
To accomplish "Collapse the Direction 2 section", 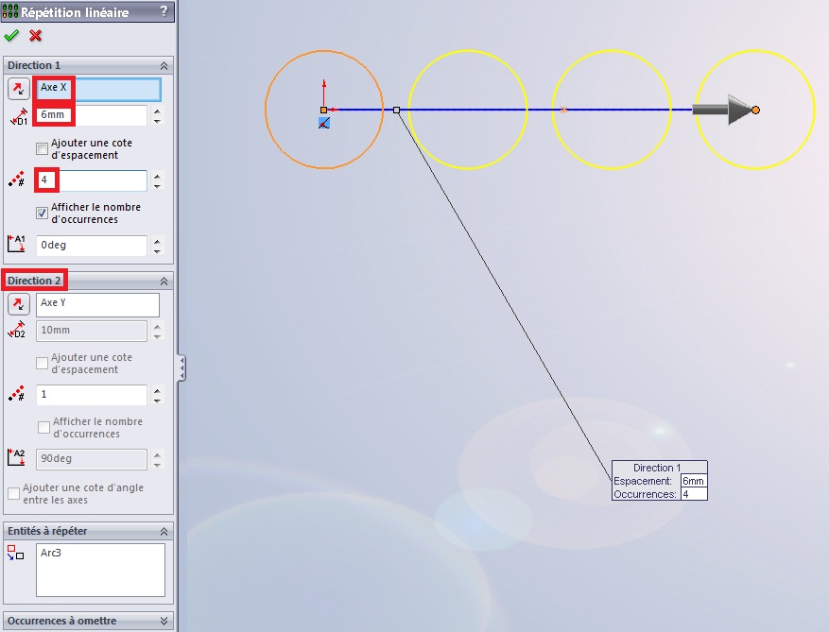I will click(x=164, y=281).
